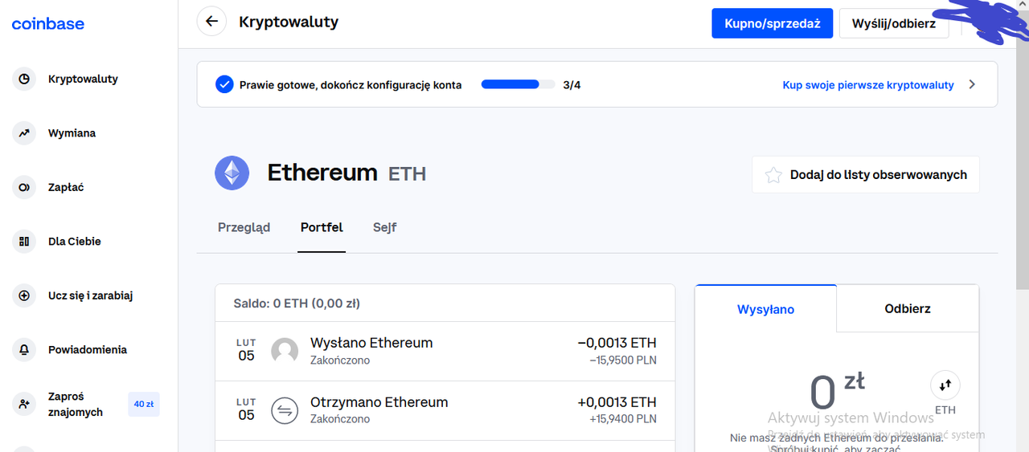
Task: Open the Powiadomienia bell icon
Action: click(x=24, y=349)
